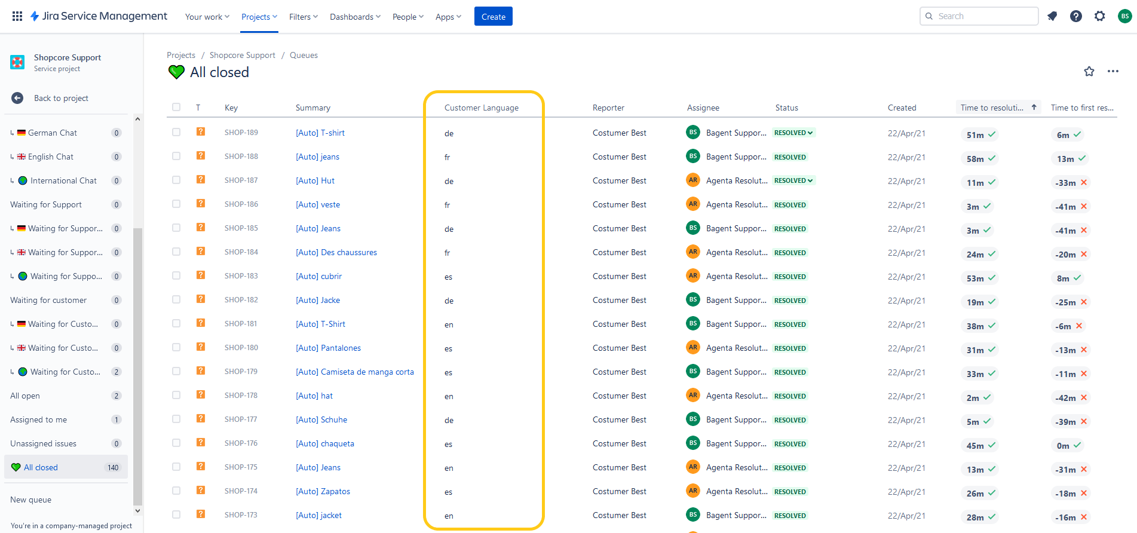Select the German Chat queue
The image size is (1137, 533).
66,133
